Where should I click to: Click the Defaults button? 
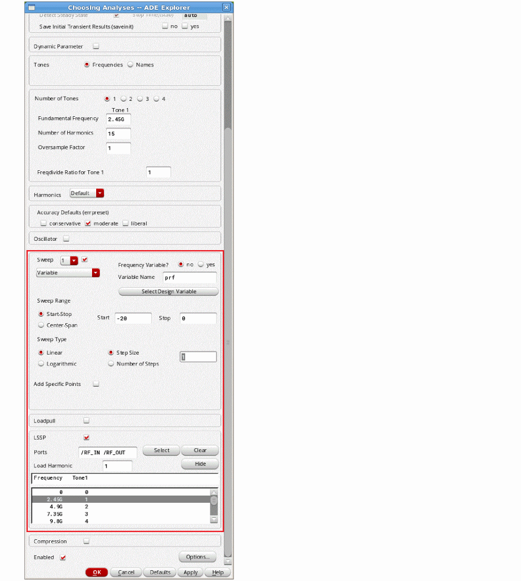[160, 572]
